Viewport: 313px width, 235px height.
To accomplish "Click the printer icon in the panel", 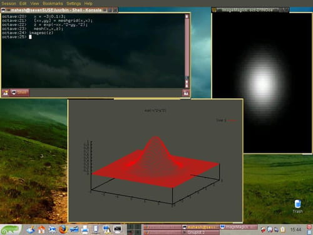I will pos(85,229).
